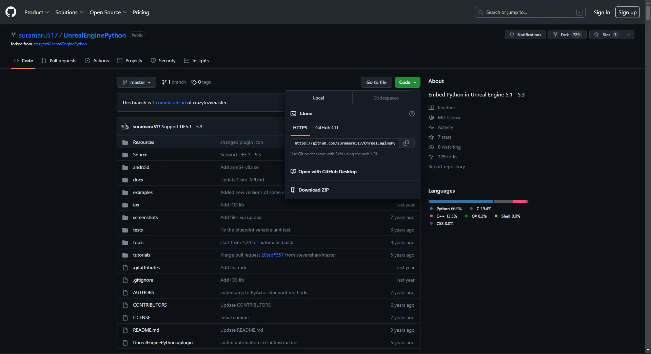
Task: Click the Readme book icon
Action: click(x=431, y=108)
